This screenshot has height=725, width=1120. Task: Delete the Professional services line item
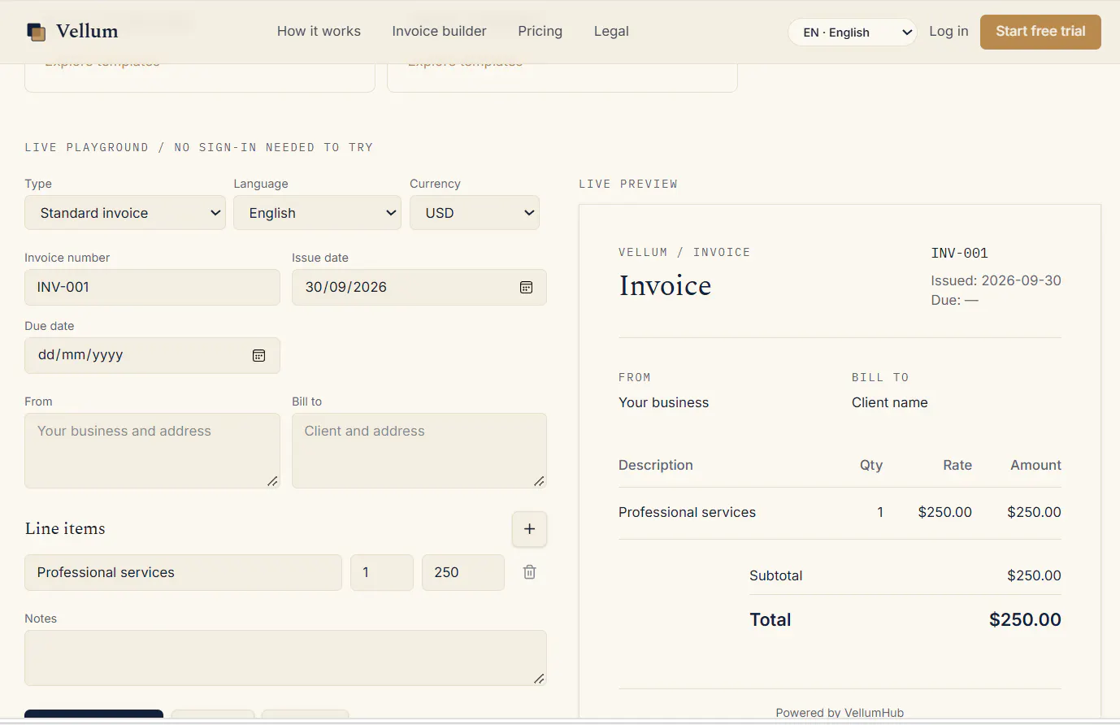tap(529, 572)
